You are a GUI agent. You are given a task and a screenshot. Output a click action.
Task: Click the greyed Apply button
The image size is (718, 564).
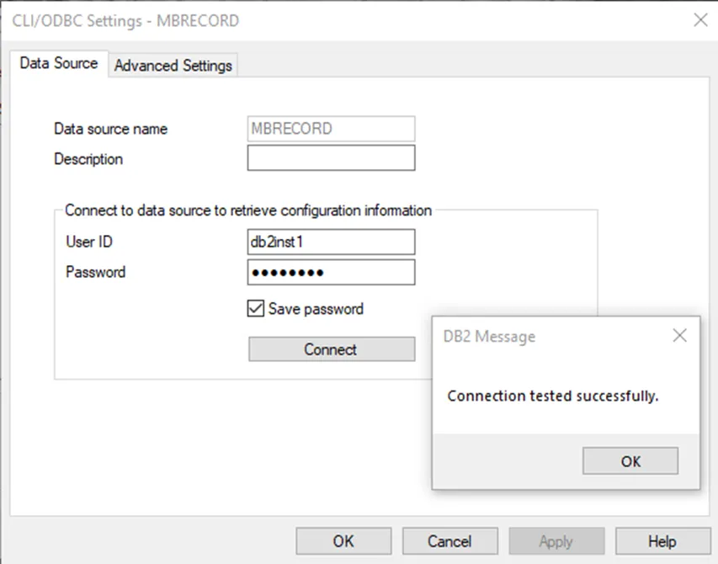pyautogui.click(x=556, y=541)
